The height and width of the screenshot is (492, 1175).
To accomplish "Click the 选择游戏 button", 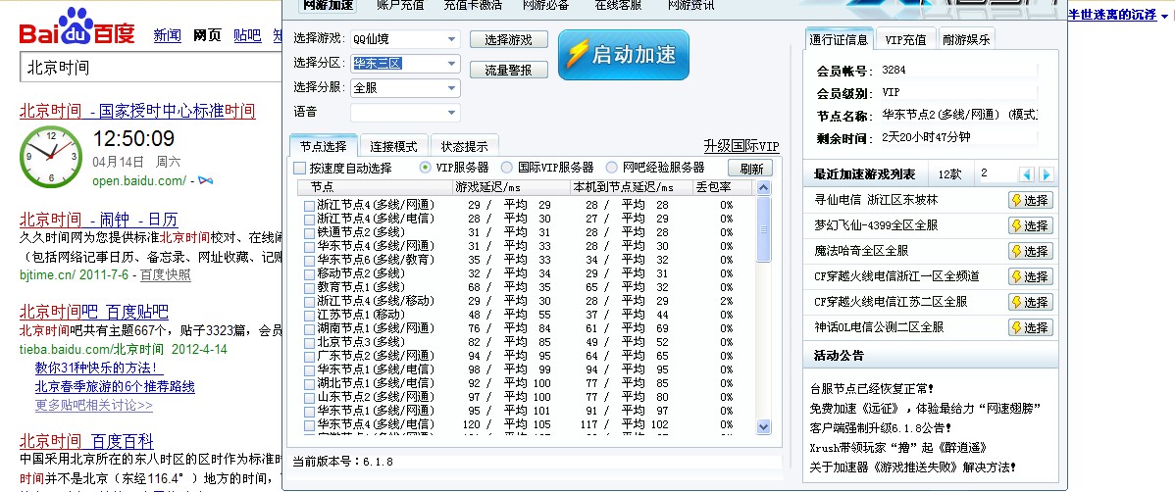I will point(509,39).
